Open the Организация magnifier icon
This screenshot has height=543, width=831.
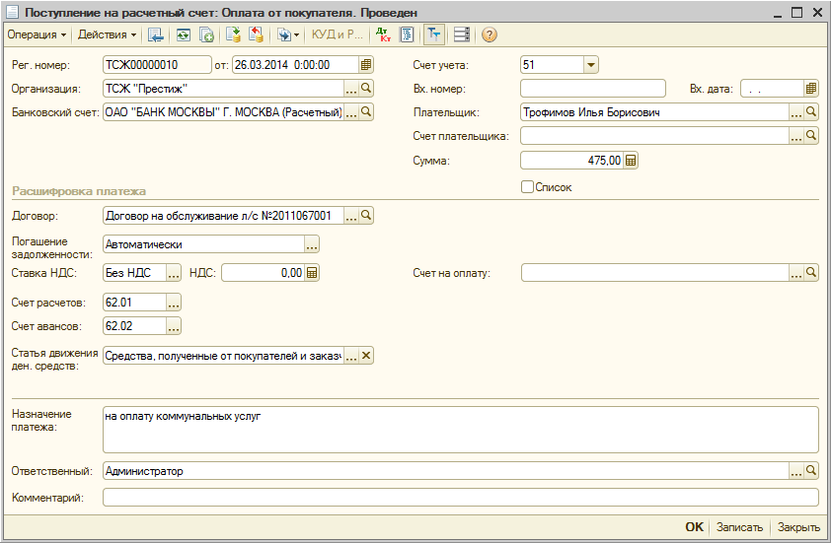[x=366, y=89]
